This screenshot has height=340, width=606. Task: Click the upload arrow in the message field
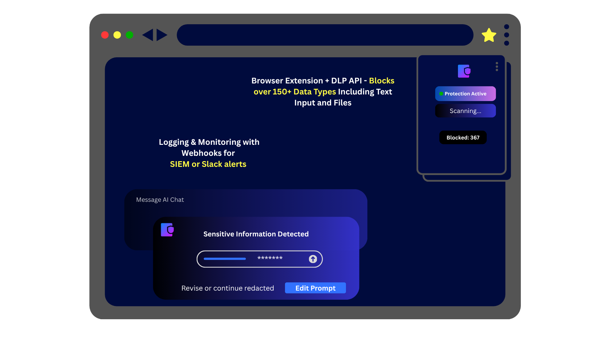coord(312,259)
